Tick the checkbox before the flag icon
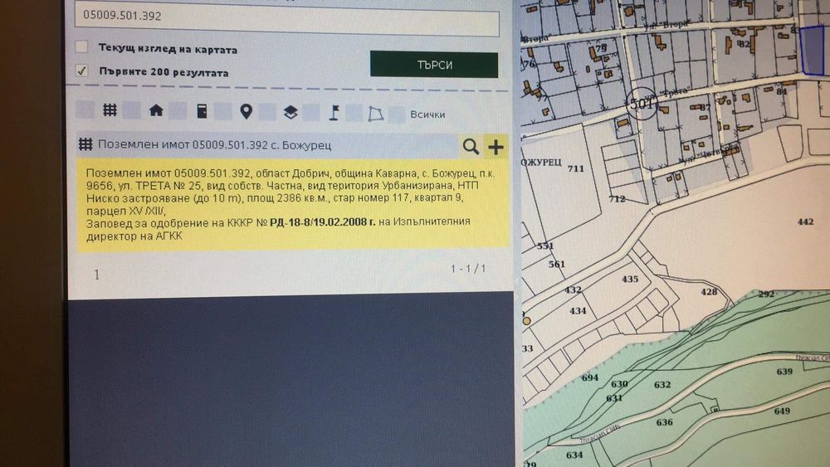 pyautogui.click(x=311, y=113)
